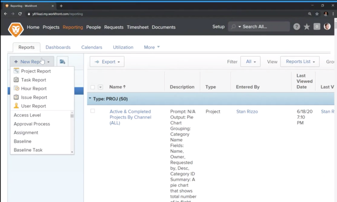Open the user profile avatar in Workfront header

327,27
